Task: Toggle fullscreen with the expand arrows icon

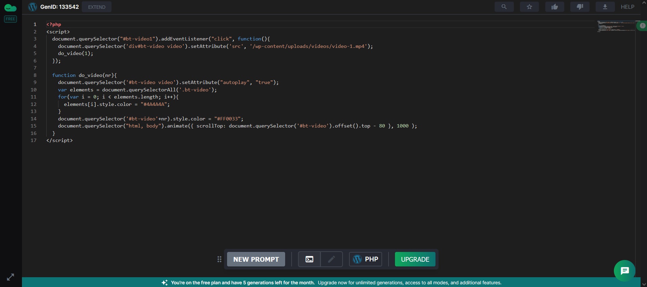Action: [10, 277]
